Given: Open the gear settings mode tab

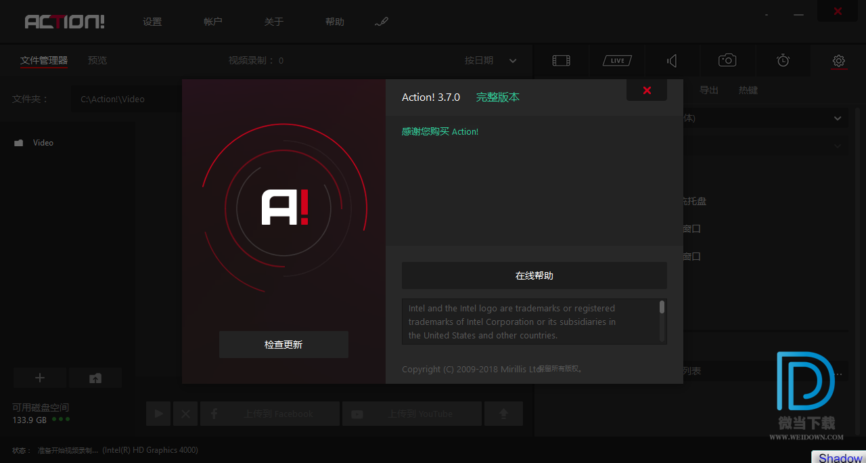Looking at the screenshot, I should [839, 61].
